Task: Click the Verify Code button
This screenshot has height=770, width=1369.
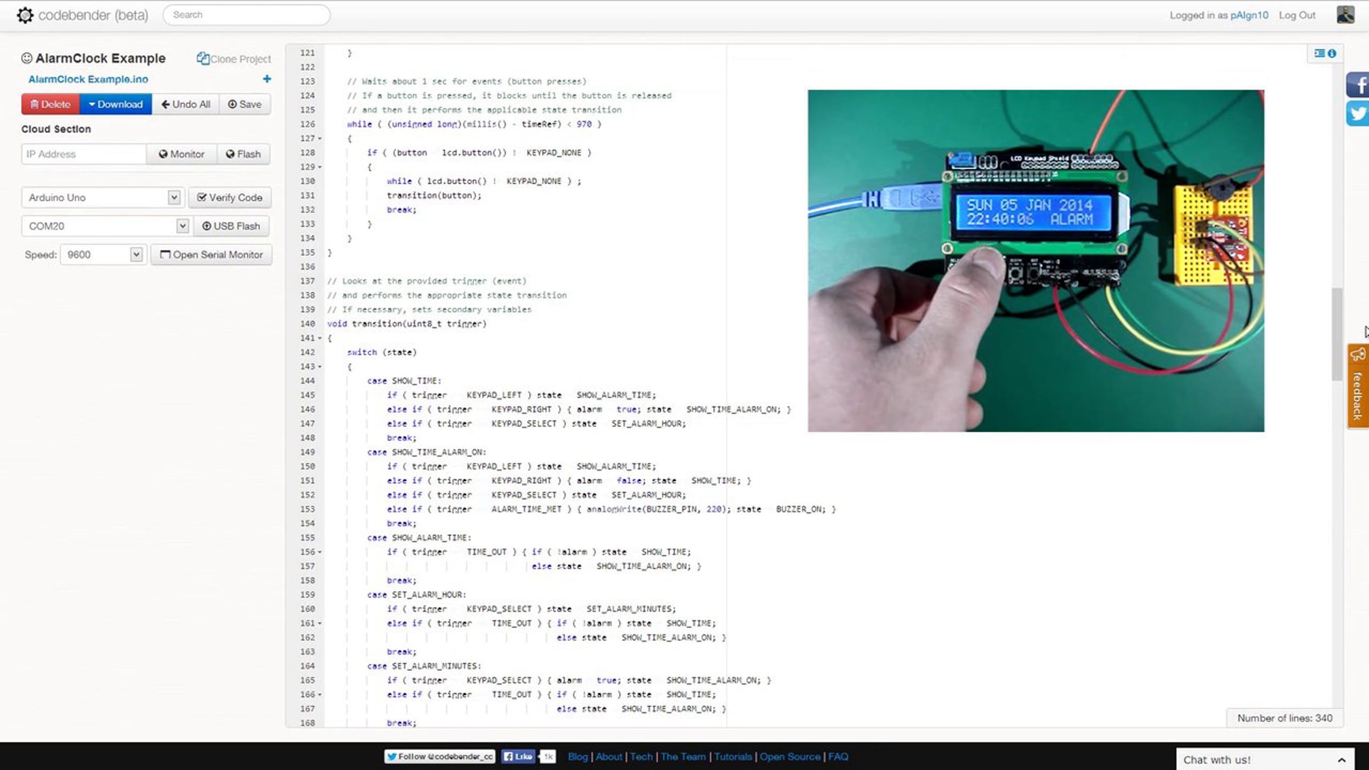Action: pos(229,197)
